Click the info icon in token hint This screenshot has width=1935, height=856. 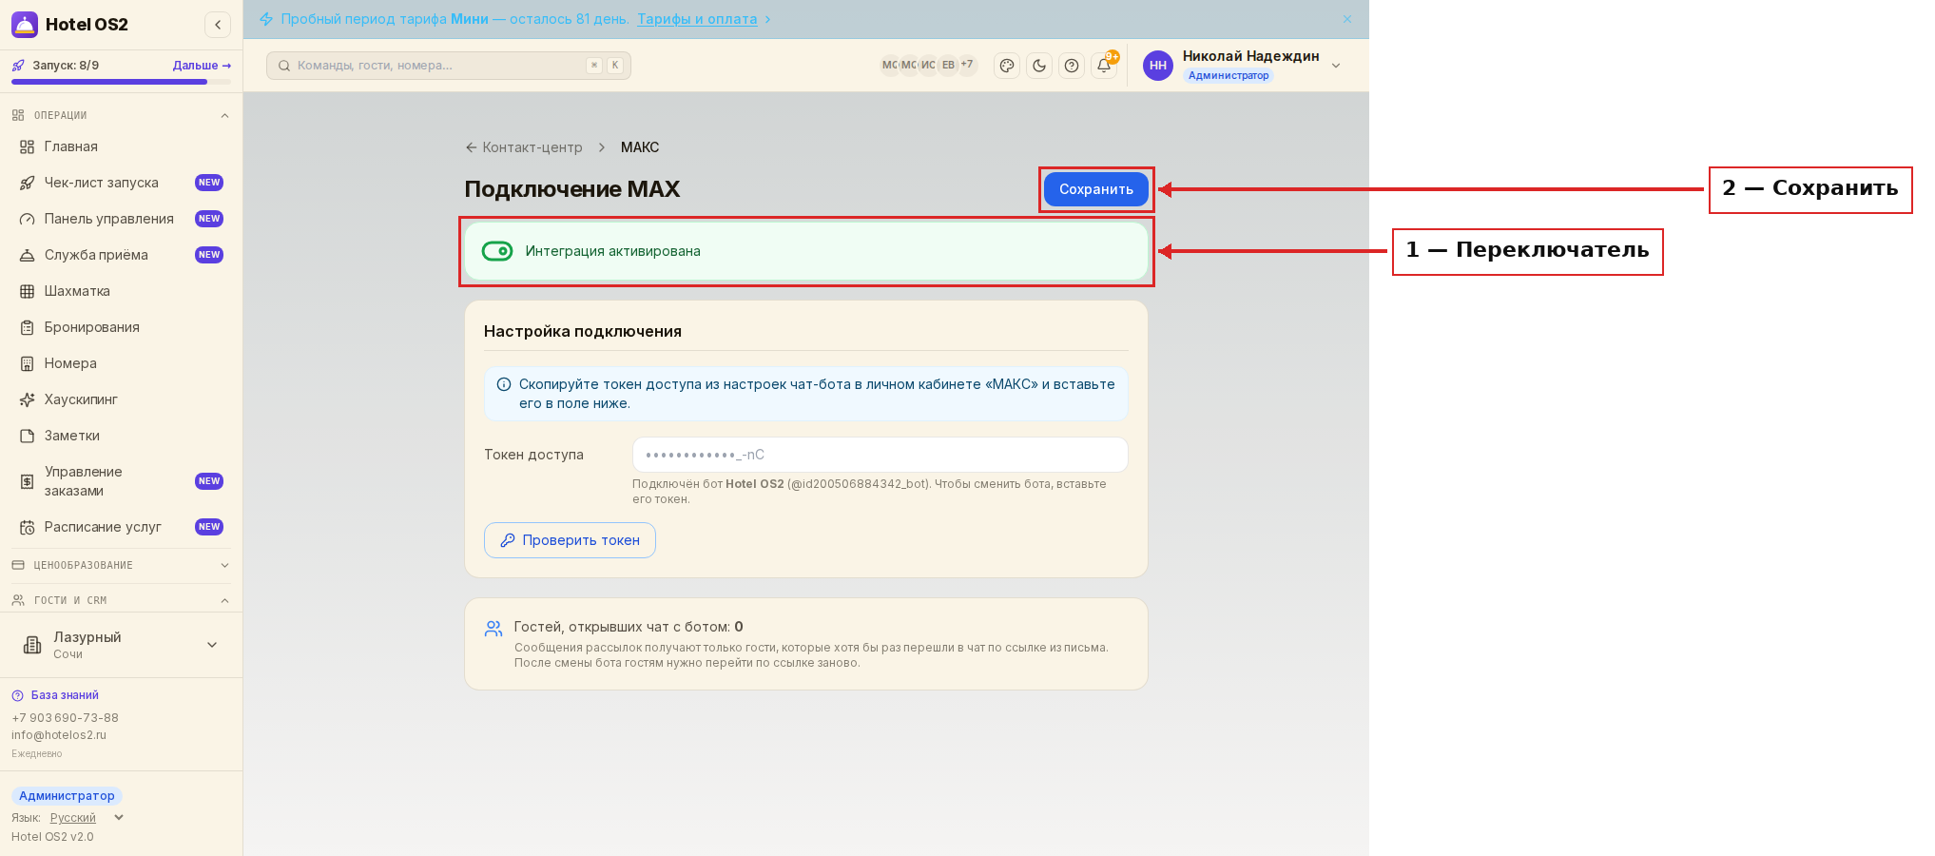click(504, 384)
